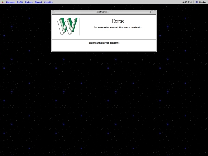Click the zoom box of extras.txt
The width and height of the screenshot is (208, 156).
[x=151, y=12]
